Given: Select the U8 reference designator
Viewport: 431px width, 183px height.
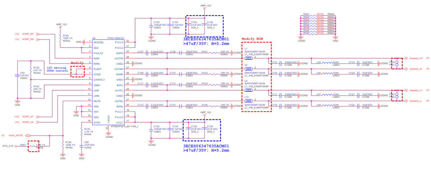Looking at the screenshot, I should (94, 38).
